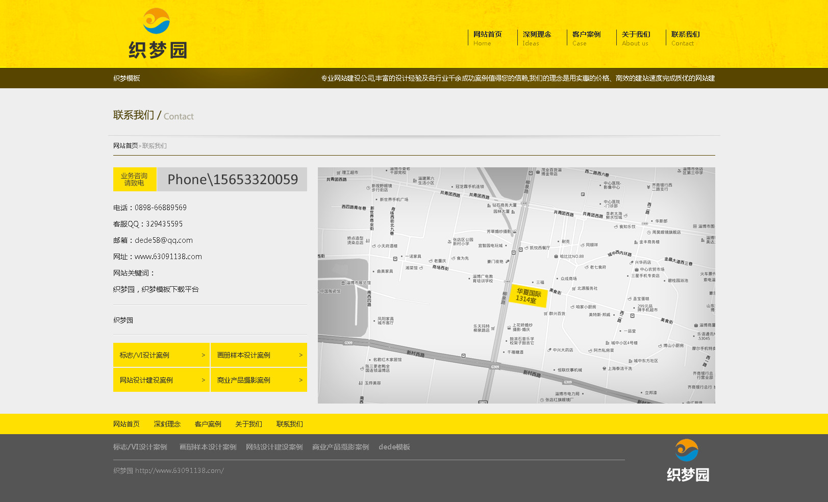
Task: Open the 画册样本设计案例 yellow button
Action: (259, 355)
